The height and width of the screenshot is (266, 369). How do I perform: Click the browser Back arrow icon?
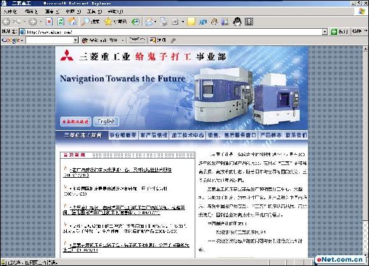click(6, 22)
